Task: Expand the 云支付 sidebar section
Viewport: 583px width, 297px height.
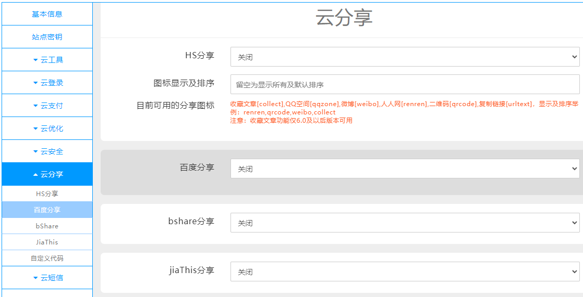Action: (47, 106)
